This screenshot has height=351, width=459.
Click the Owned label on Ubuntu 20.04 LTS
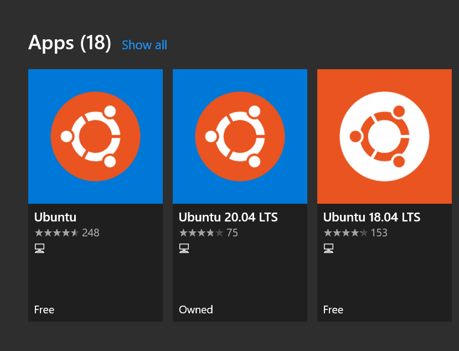(x=196, y=309)
